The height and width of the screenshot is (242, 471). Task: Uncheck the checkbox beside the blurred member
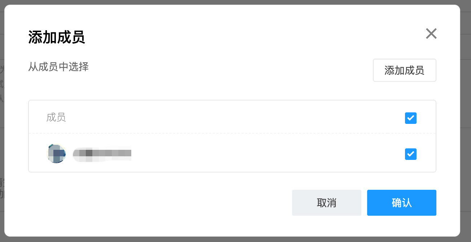pos(410,154)
